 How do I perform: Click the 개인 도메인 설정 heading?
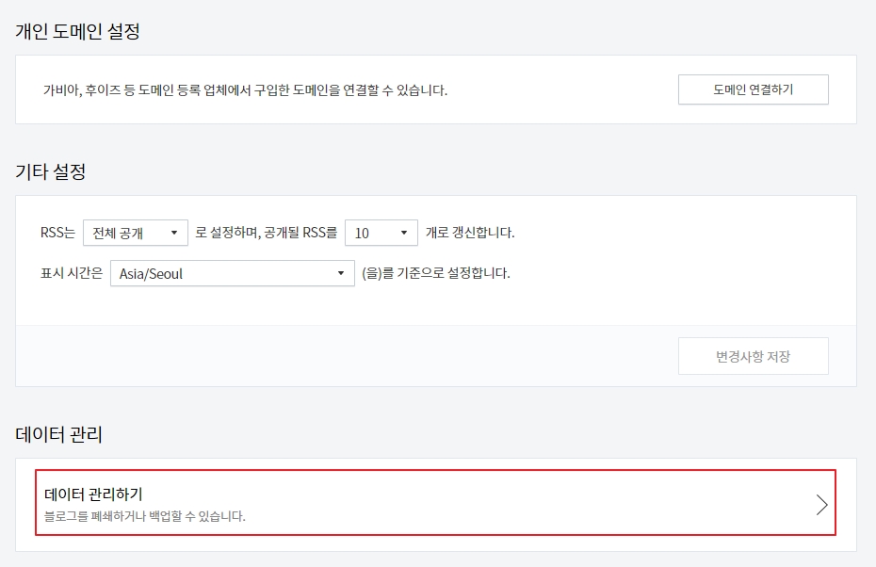[x=77, y=31]
